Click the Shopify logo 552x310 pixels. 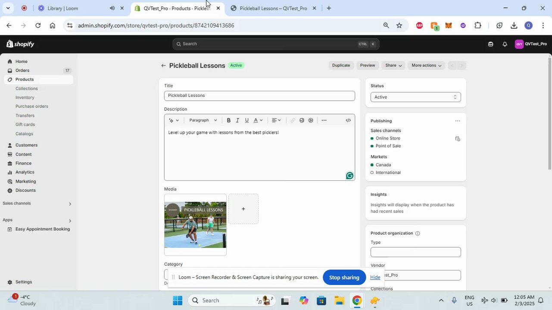(x=20, y=44)
